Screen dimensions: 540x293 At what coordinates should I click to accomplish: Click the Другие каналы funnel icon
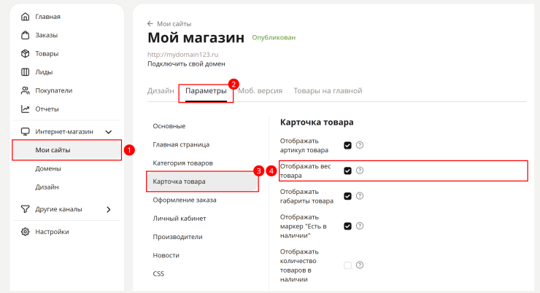click(25, 209)
